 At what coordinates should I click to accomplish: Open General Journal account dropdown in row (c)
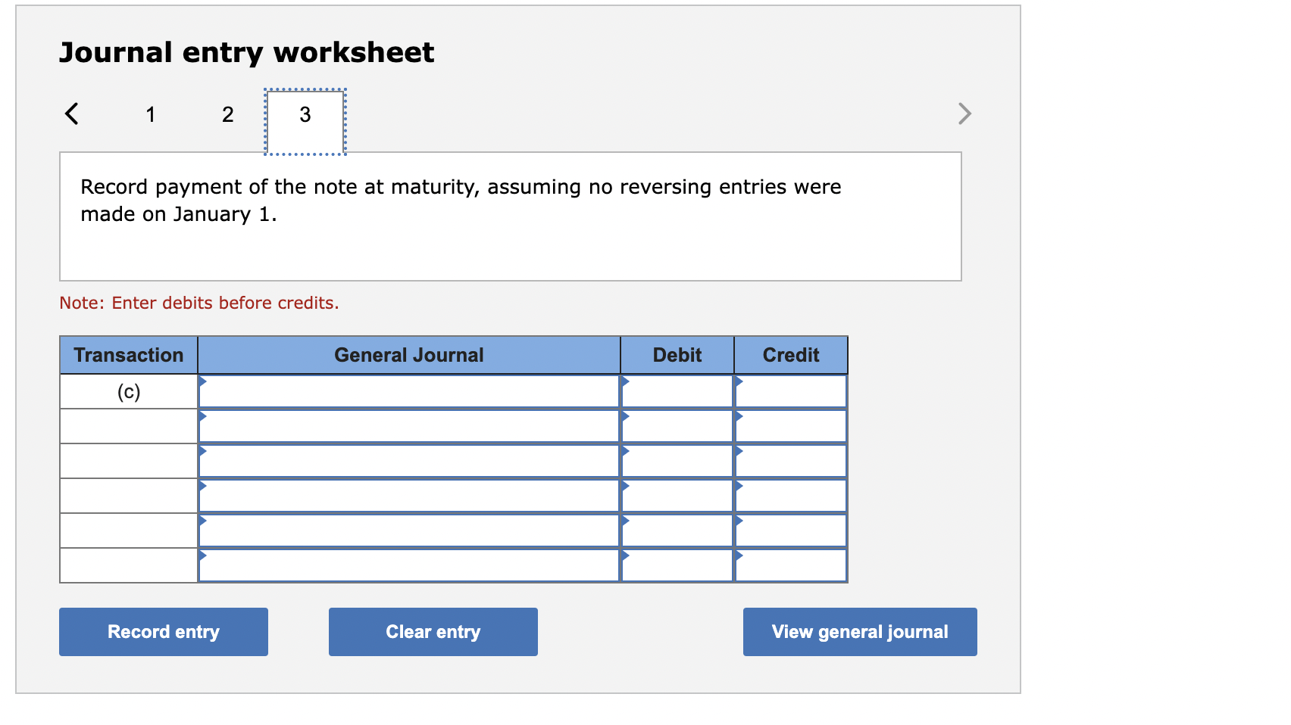click(x=409, y=391)
